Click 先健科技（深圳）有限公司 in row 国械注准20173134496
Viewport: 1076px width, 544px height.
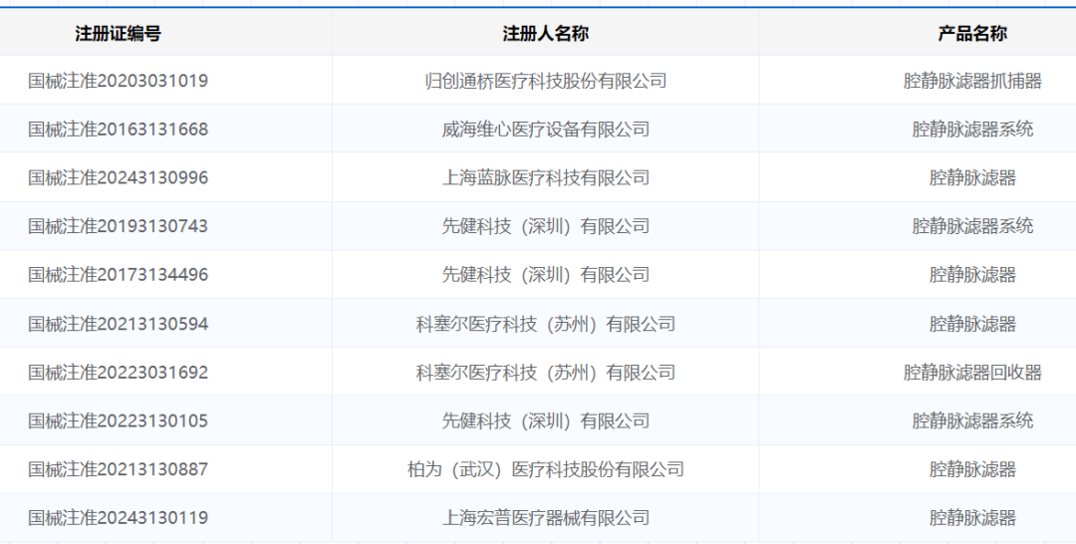546,274
